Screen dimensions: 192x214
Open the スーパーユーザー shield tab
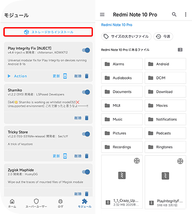36,204
